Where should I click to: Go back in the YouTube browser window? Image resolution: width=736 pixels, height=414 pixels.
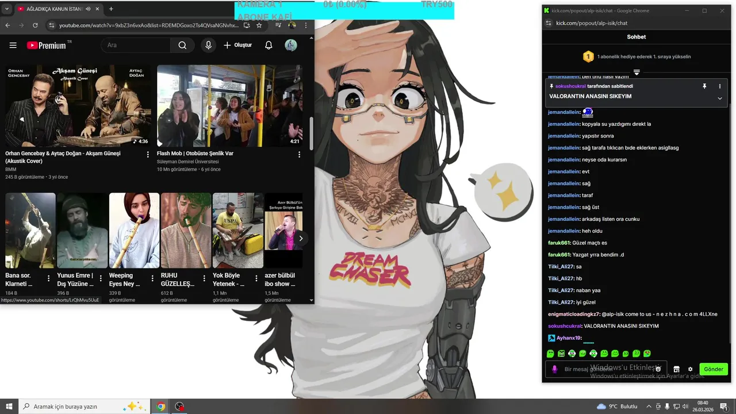click(7, 25)
